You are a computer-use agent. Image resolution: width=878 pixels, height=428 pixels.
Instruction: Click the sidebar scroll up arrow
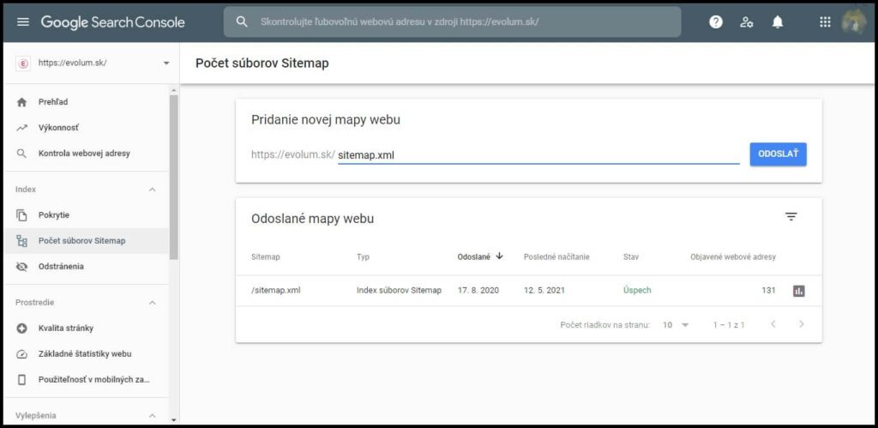click(x=173, y=90)
